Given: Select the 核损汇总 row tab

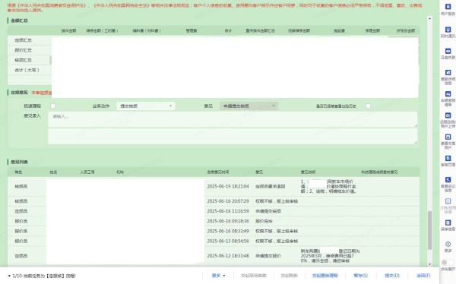Looking at the screenshot, I should (30, 60).
